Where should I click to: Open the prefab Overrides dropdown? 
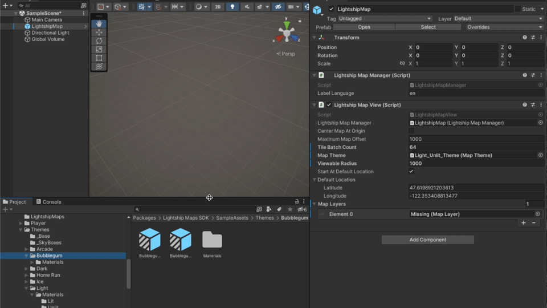505,27
